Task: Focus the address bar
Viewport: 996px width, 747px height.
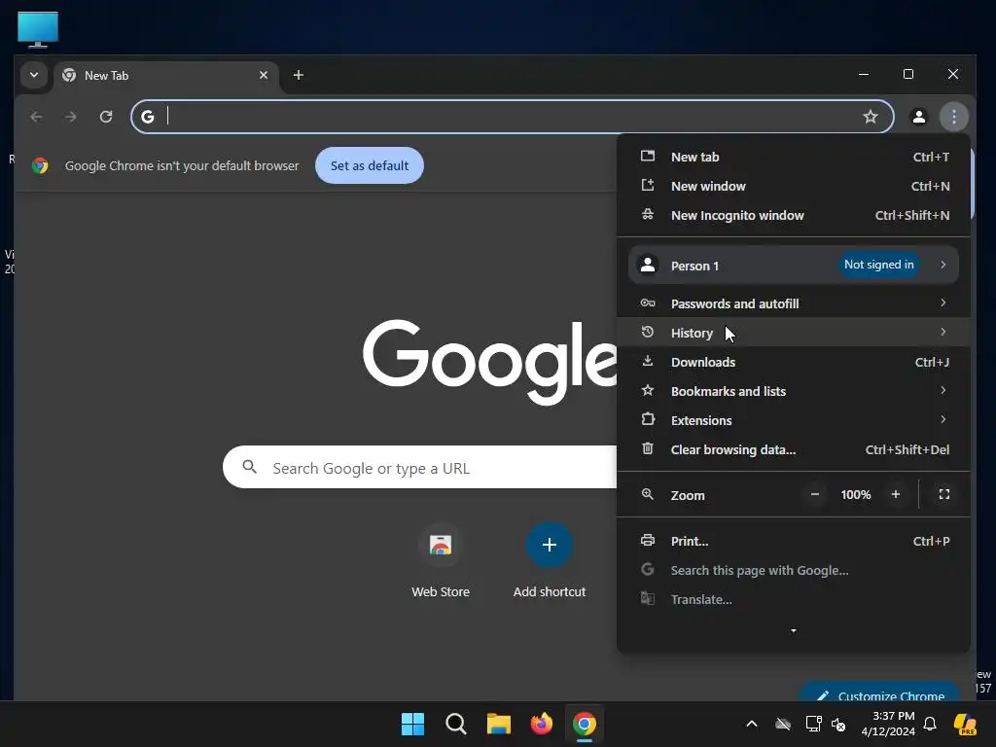Action: [512, 117]
